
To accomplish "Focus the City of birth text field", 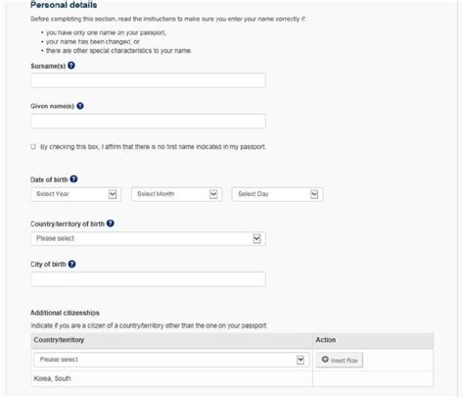I will pos(148,279).
